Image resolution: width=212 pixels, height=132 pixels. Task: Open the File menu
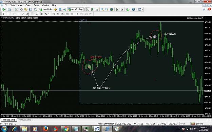[6, 5]
